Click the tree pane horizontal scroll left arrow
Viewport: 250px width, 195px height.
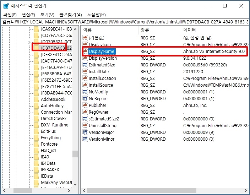[4, 190]
